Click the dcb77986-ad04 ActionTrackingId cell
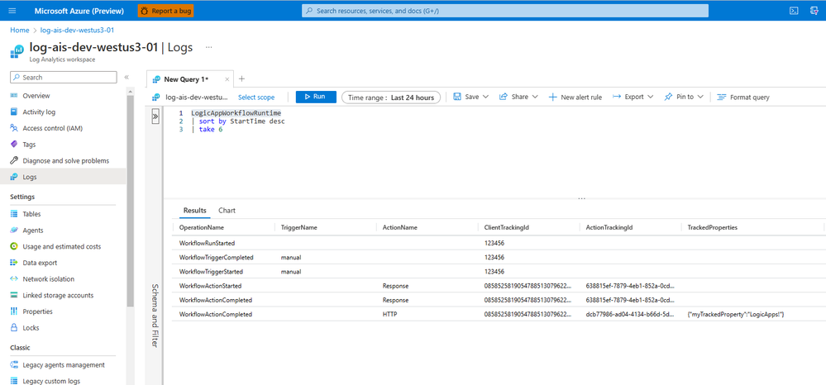 (630, 315)
